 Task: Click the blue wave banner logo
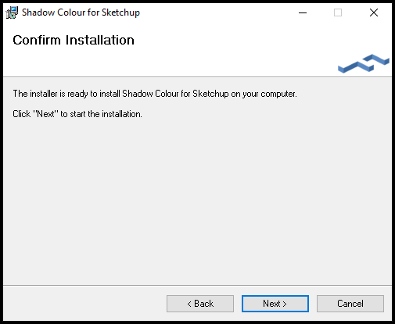click(x=364, y=63)
